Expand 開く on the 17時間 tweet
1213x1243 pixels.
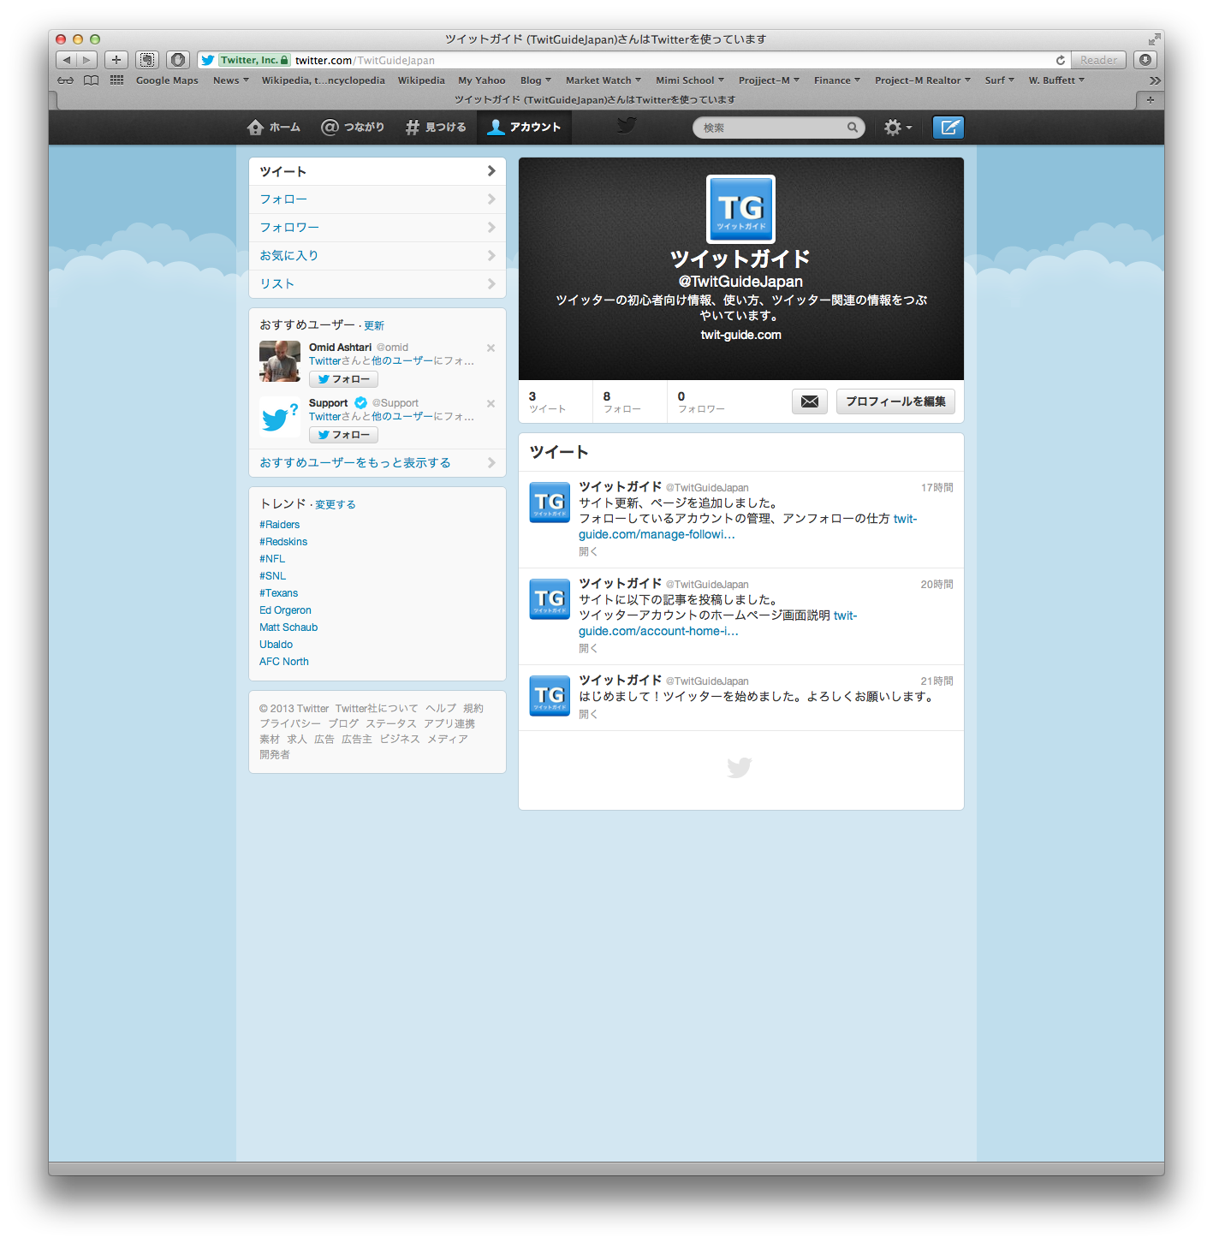click(588, 552)
